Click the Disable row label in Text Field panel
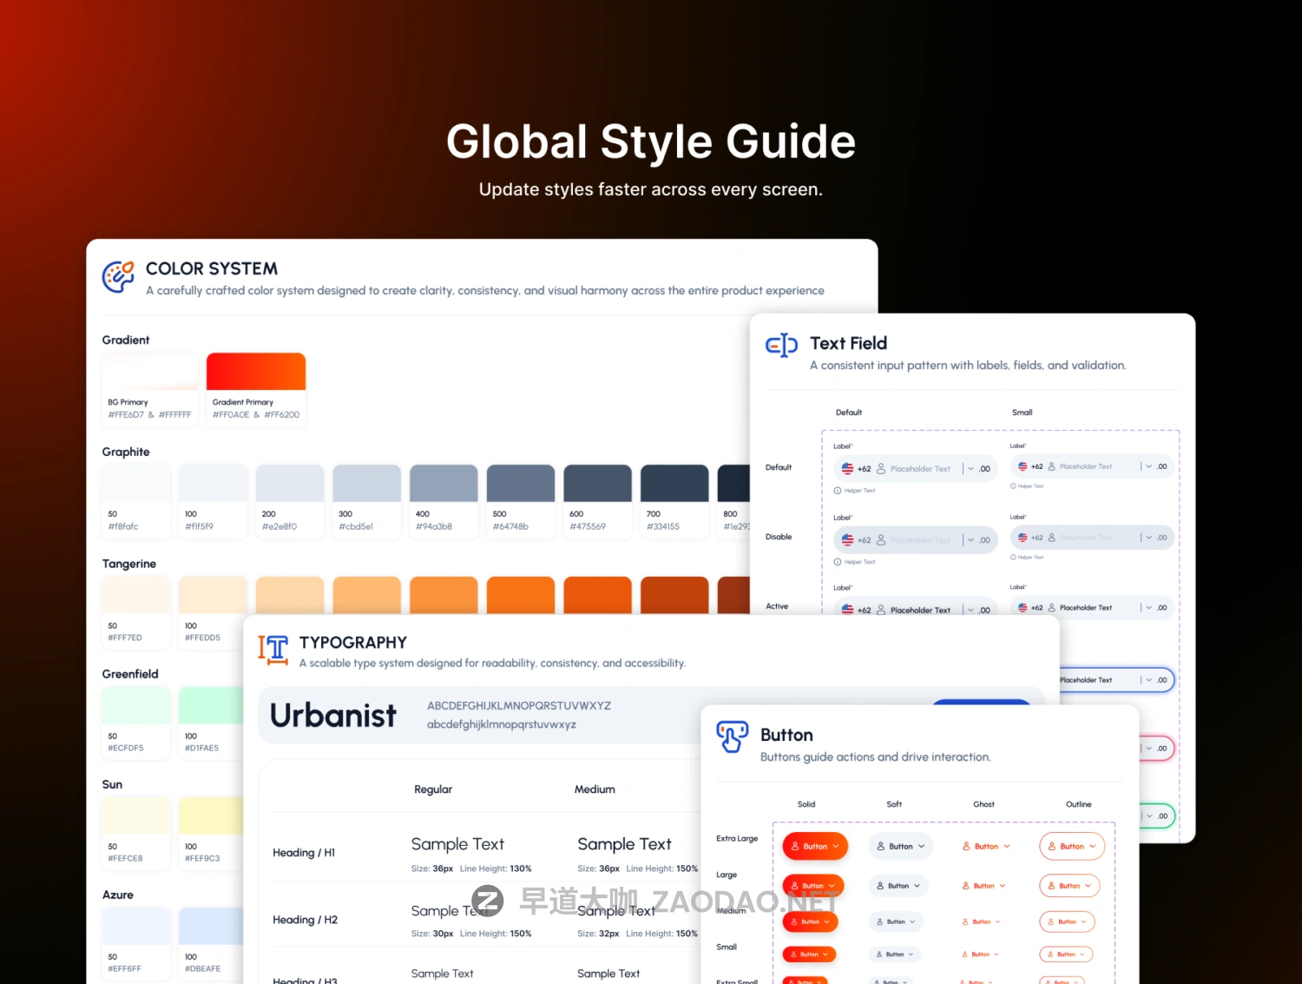 tap(779, 537)
